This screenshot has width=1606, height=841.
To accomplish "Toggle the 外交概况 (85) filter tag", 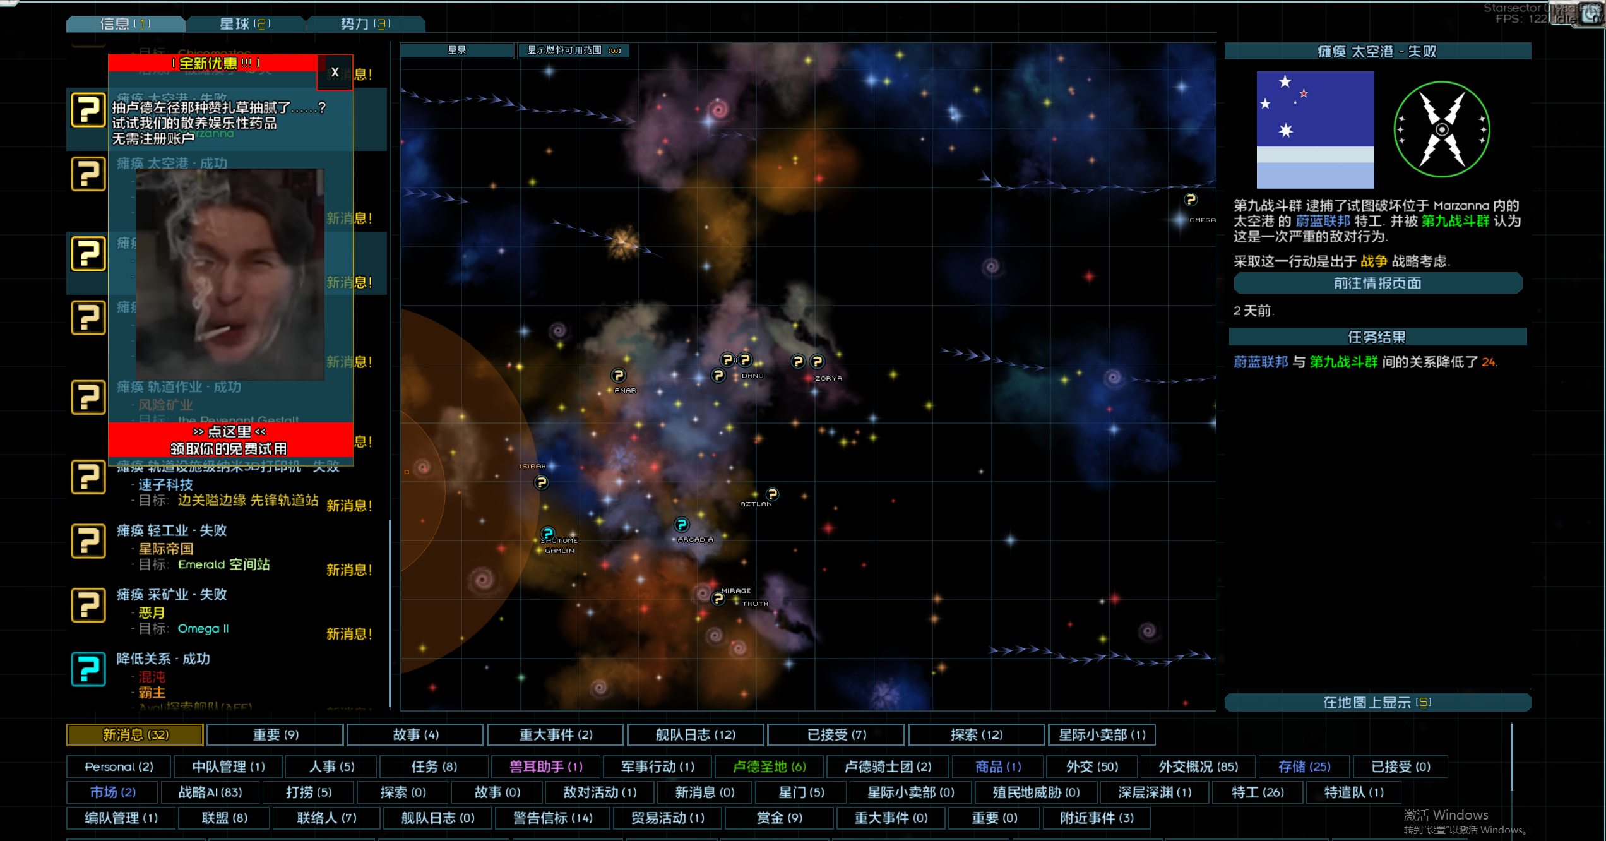I will [1198, 766].
